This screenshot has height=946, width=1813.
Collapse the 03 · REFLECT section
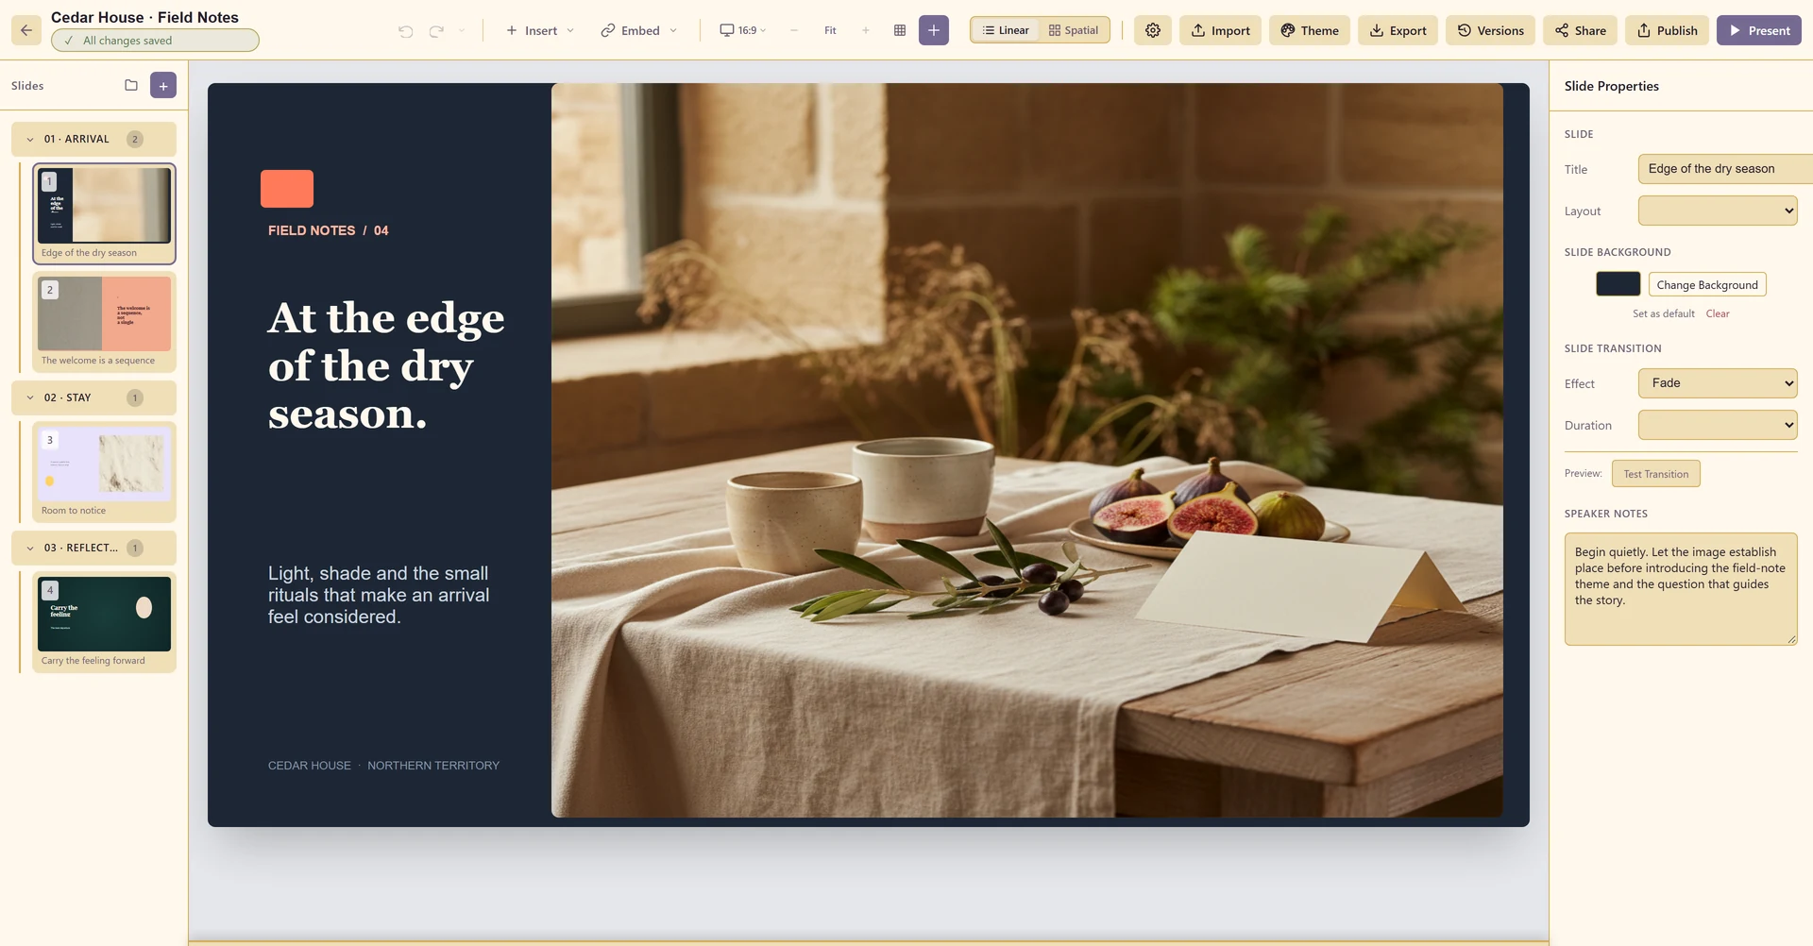[x=30, y=548]
